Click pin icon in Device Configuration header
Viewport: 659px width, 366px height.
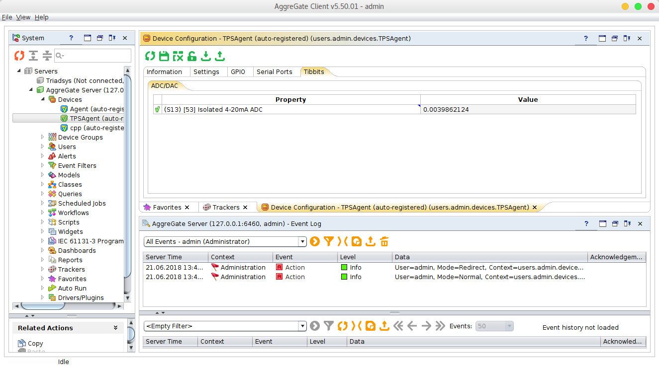627,38
